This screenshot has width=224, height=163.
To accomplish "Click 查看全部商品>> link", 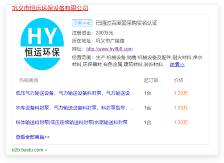I will [33, 137].
